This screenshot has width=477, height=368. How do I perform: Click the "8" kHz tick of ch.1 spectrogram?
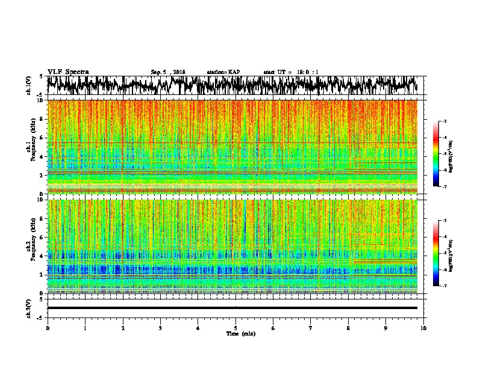click(x=42, y=119)
